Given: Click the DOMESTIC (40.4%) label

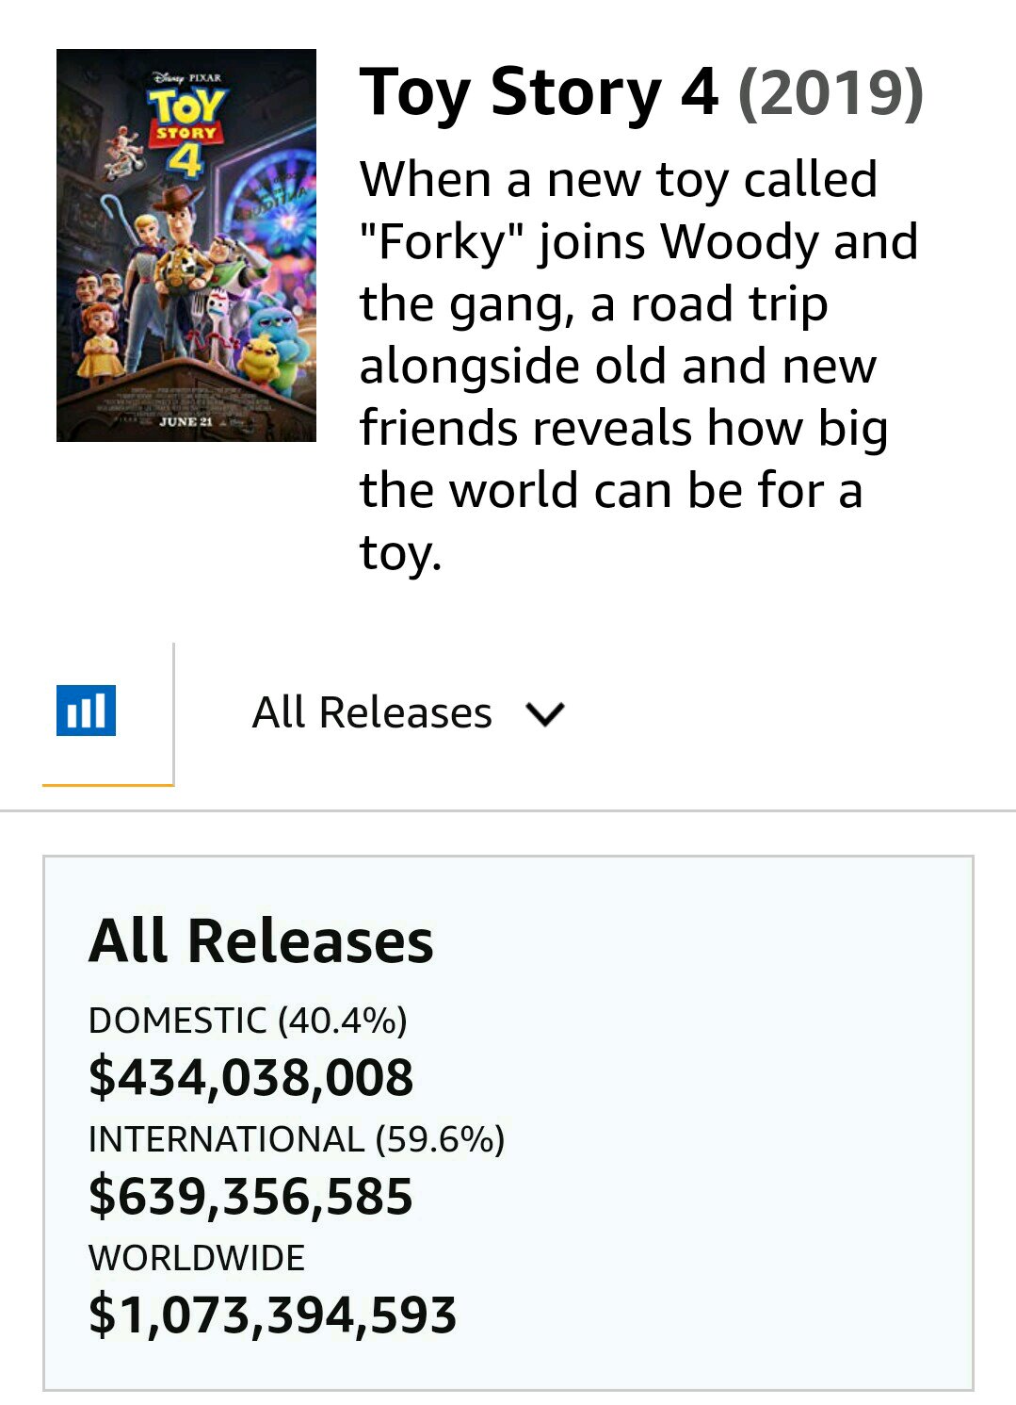Looking at the screenshot, I should (x=248, y=1021).
